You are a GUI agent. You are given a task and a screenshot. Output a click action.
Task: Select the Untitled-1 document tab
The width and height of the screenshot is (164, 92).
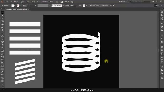[x=17, y=9]
